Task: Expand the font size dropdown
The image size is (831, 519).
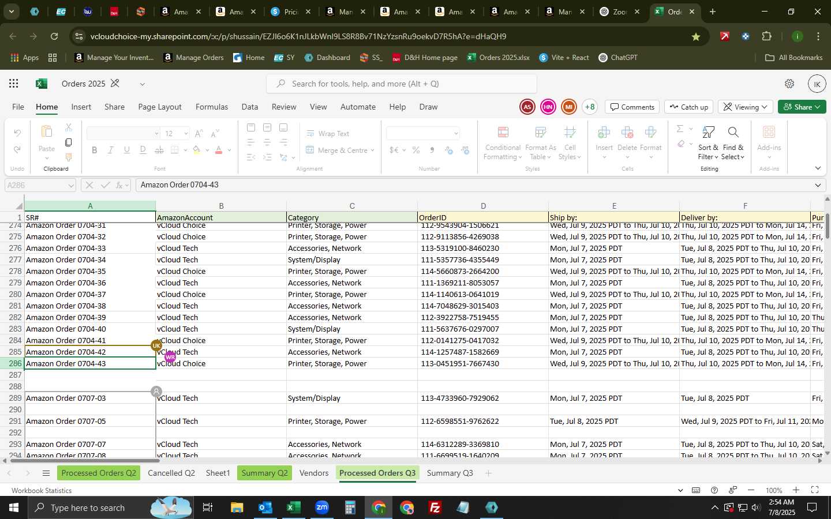Action: (x=186, y=134)
